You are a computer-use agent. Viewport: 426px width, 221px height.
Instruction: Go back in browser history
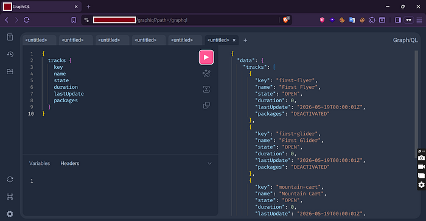(7, 20)
